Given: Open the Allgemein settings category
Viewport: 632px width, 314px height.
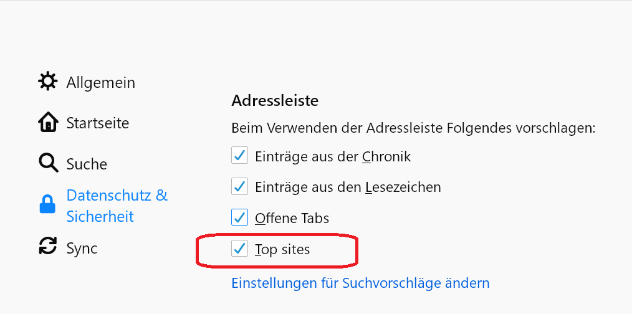Looking at the screenshot, I should tap(100, 82).
